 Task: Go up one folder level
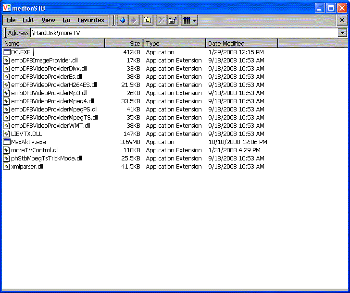(147, 20)
